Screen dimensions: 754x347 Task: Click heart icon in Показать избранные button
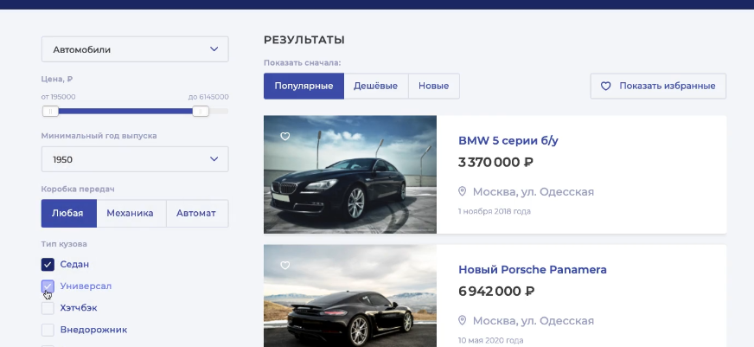coord(606,87)
